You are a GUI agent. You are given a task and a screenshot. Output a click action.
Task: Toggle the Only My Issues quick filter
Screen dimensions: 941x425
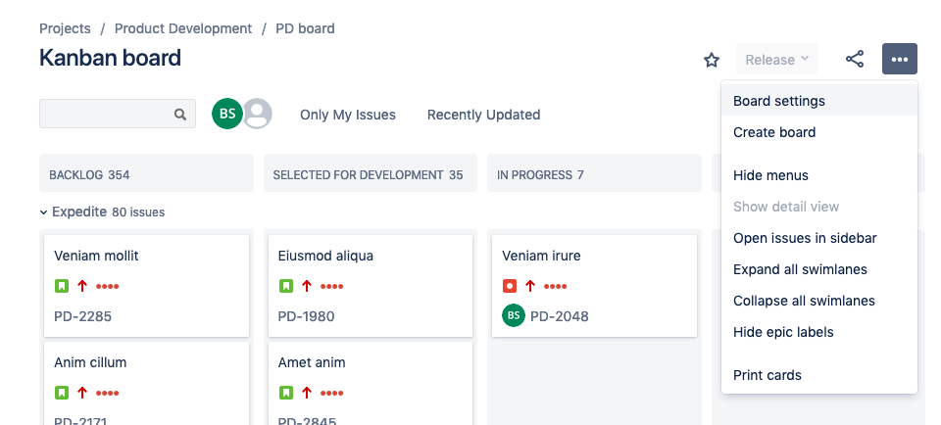pyautogui.click(x=348, y=115)
